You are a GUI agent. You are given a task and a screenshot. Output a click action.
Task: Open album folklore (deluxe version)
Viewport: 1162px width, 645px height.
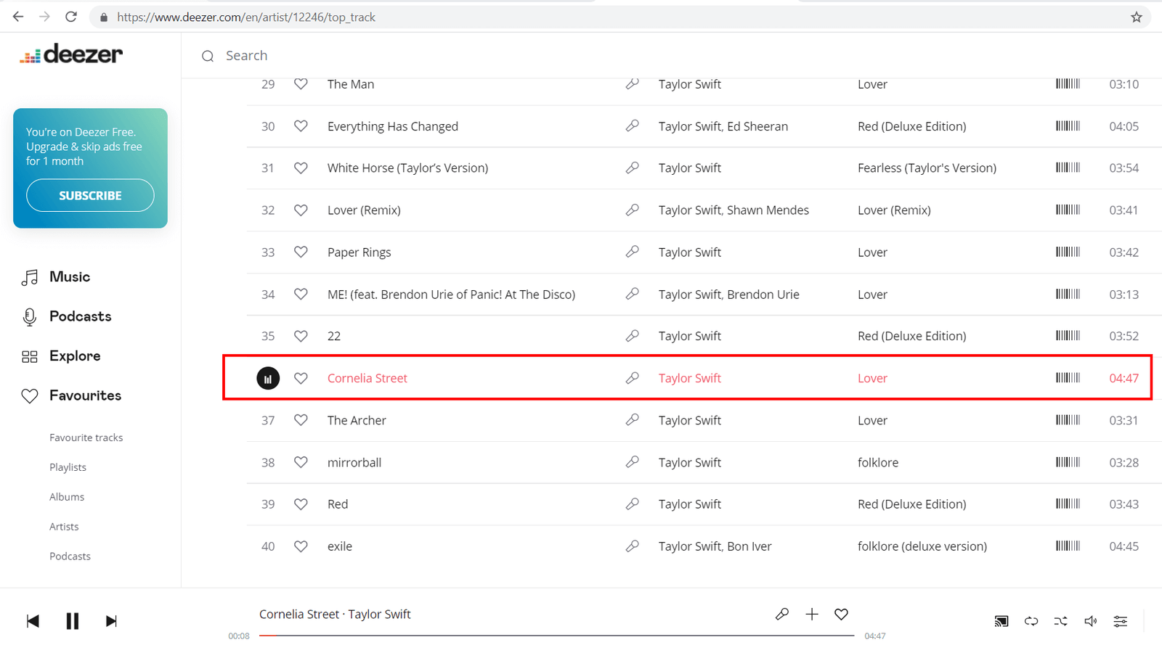922,546
